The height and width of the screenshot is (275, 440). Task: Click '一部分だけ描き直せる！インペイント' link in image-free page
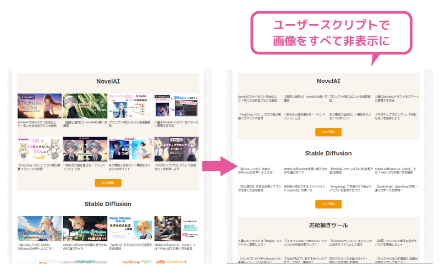[x=305, y=117]
